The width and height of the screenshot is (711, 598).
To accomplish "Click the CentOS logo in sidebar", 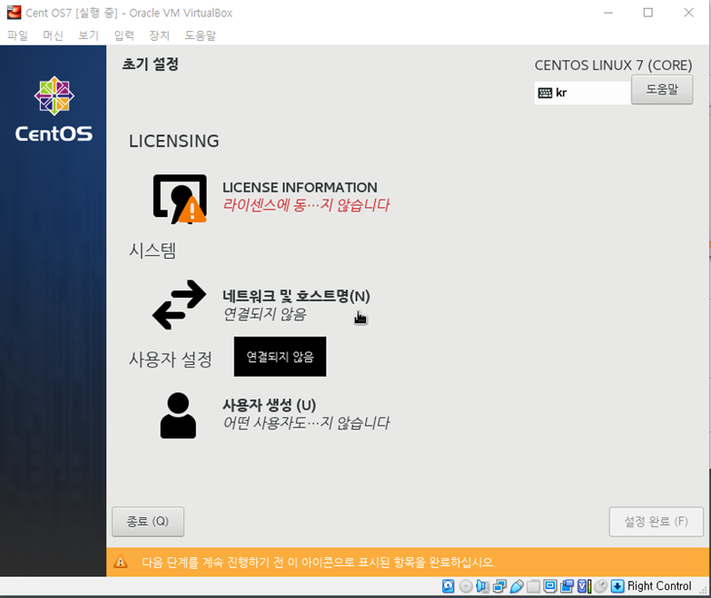I will coord(54,109).
